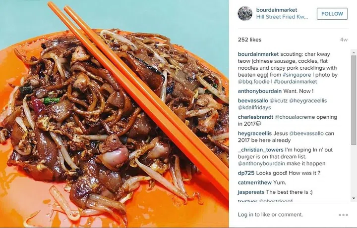
Task: Visit the anthonybourdain commenter profile
Action: click(x=259, y=91)
